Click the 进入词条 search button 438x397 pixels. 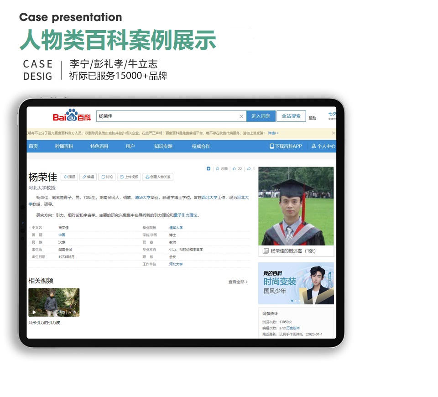(x=261, y=116)
